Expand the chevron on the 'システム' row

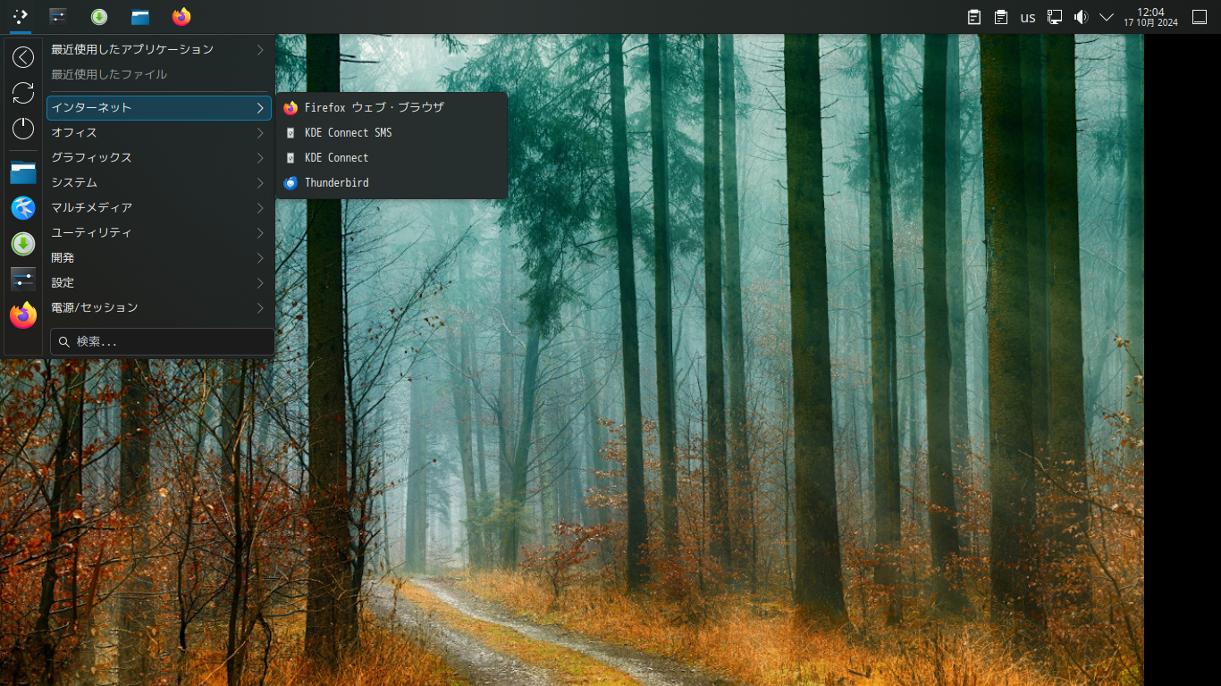[x=260, y=182]
